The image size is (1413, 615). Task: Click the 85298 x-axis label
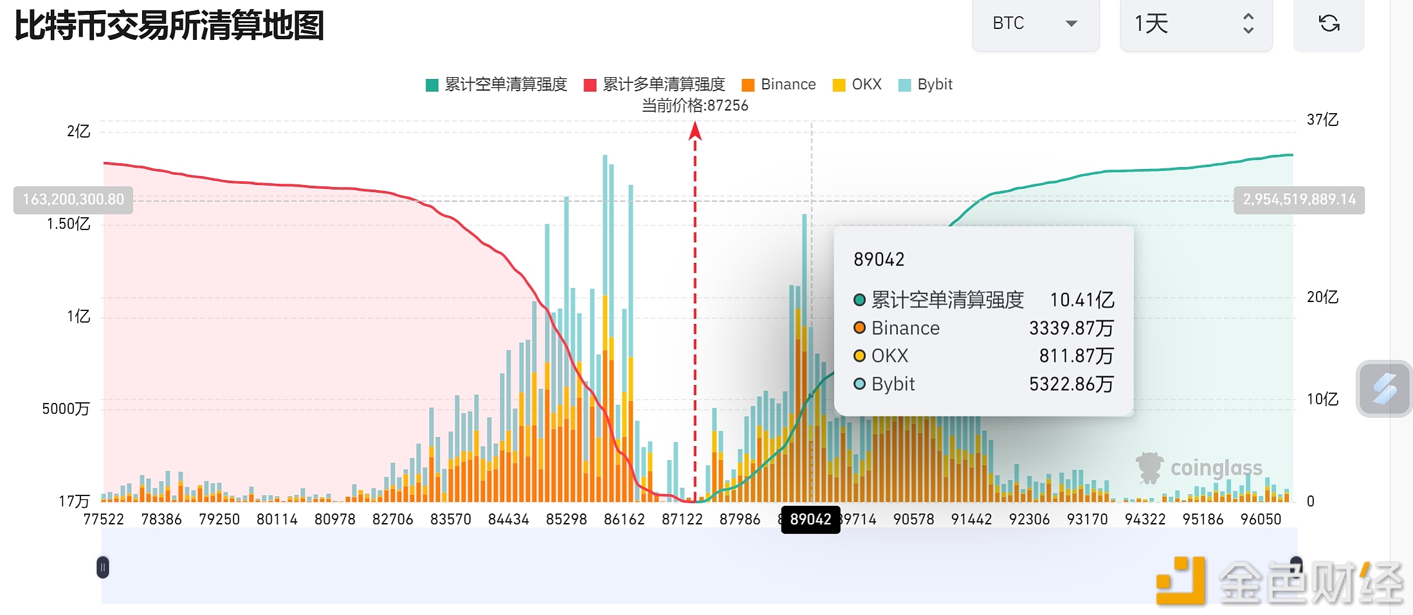pyautogui.click(x=567, y=519)
